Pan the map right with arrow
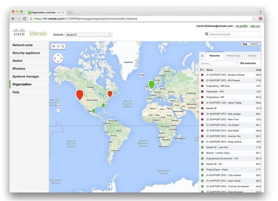The image size is (278, 201). pyautogui.click(x=61, y=58)
